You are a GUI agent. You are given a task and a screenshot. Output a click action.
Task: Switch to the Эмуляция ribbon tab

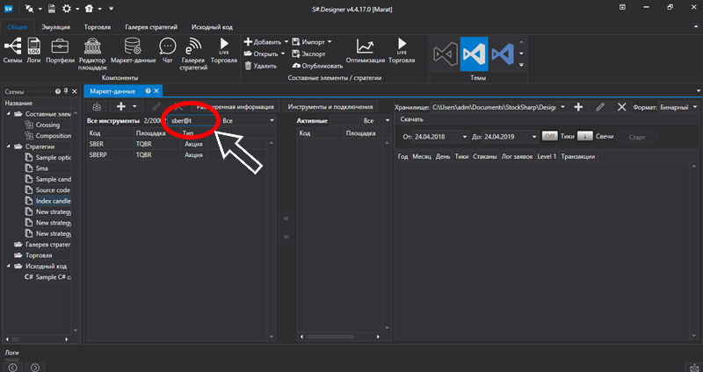[x=54, y=27]
